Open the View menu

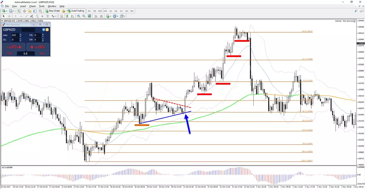(x=15, y=6)
